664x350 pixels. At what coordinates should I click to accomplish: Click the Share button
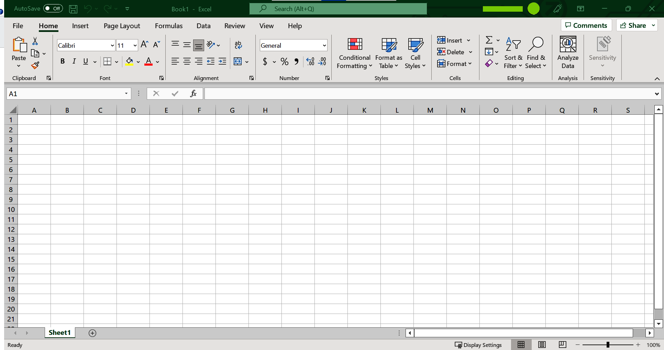633,25
